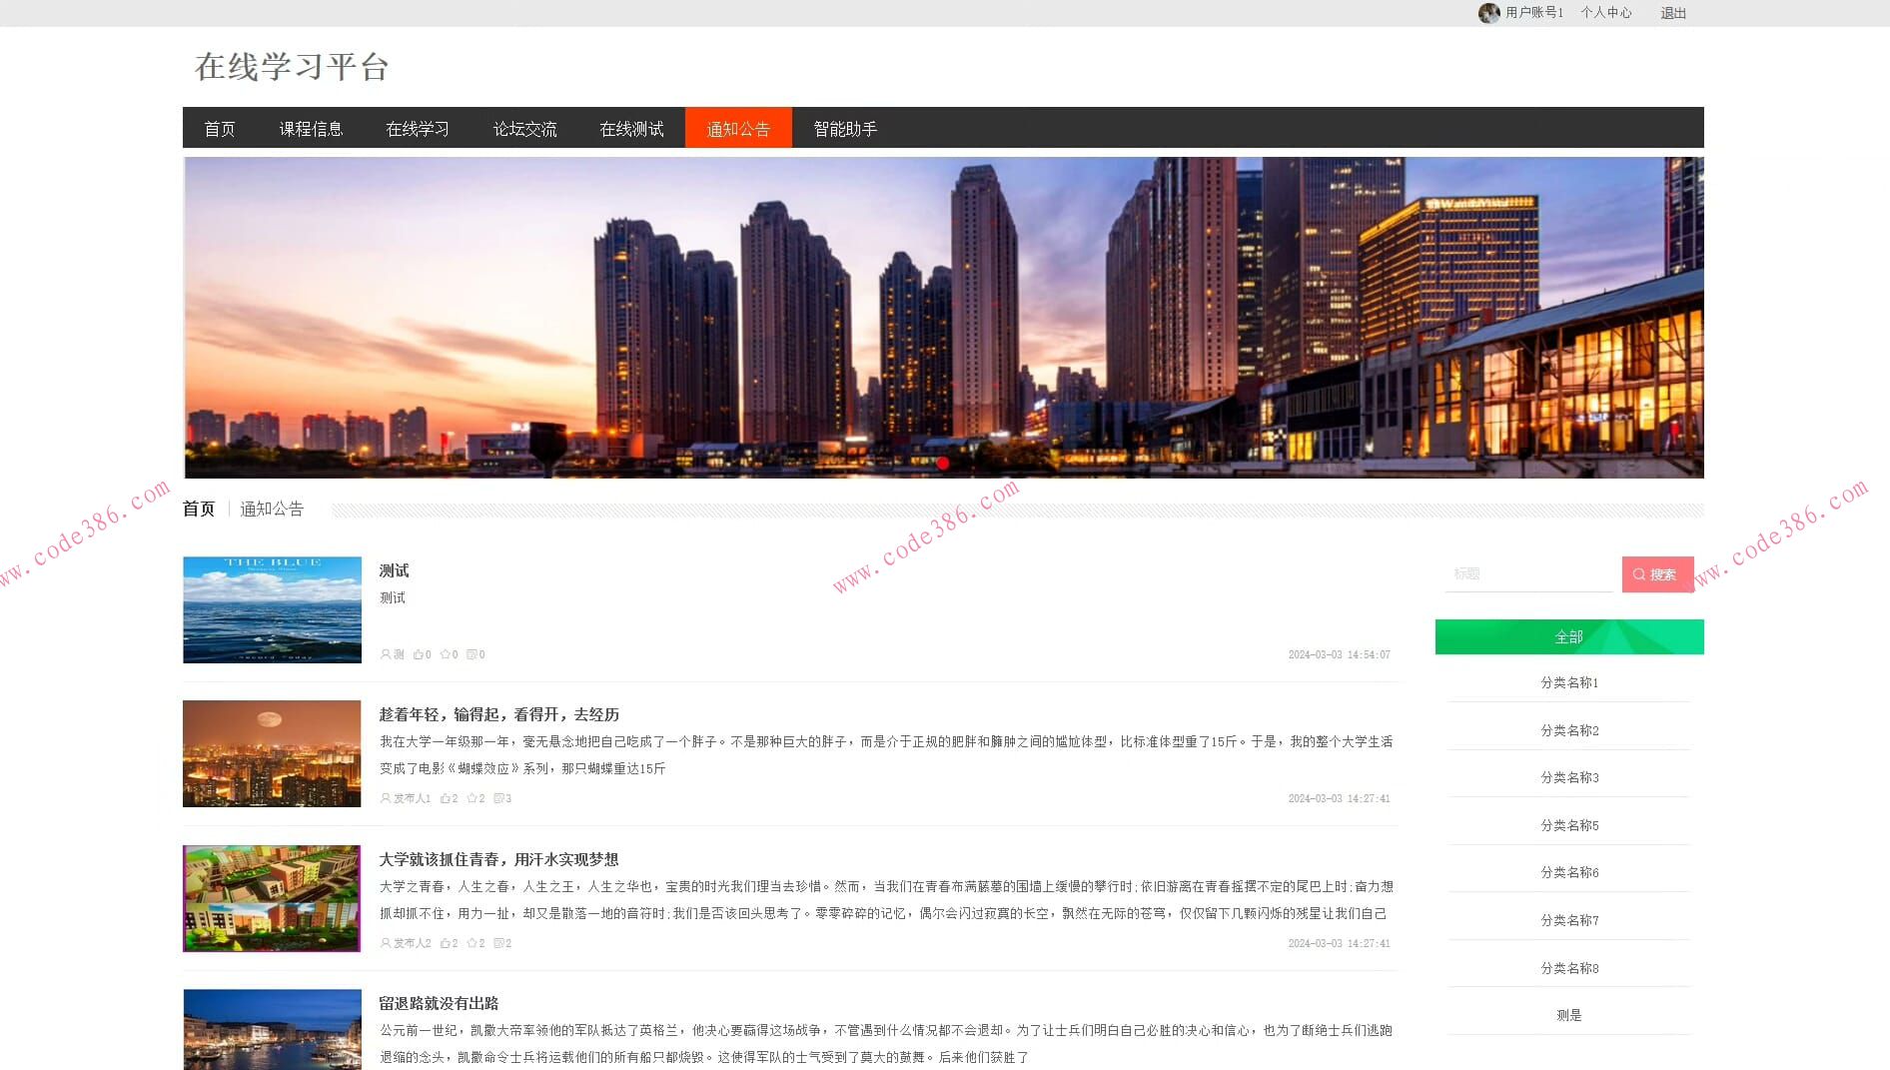
Task: Click the 发布人2 author icon
Action: [386, 943]
